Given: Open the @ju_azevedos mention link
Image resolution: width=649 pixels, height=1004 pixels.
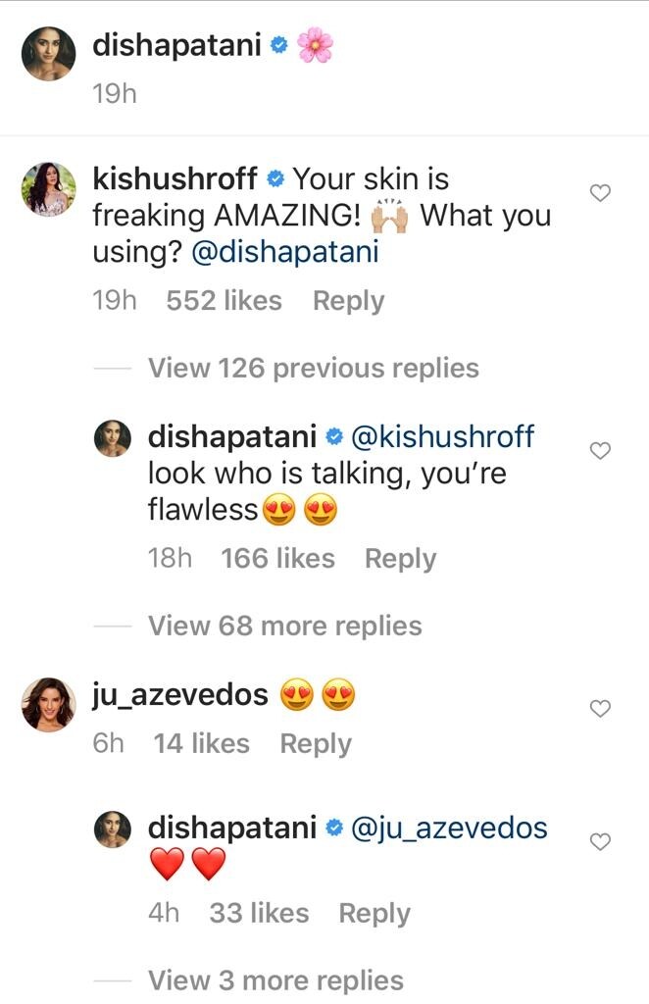Looking at the screenshot, I should click(449, 828).
